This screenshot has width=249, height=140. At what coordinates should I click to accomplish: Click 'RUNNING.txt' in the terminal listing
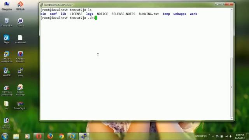[149, 14]
